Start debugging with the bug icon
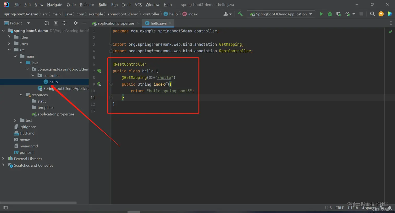 330,14
